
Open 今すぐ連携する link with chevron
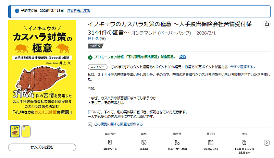(242, 67)
